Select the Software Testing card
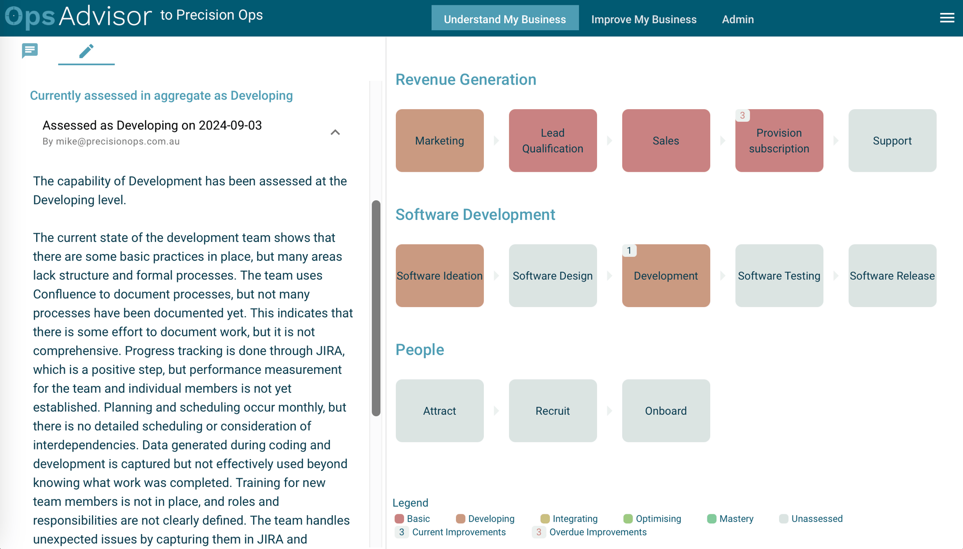The height and width of the screenshot is (549, 963). (x=779, y=276)
